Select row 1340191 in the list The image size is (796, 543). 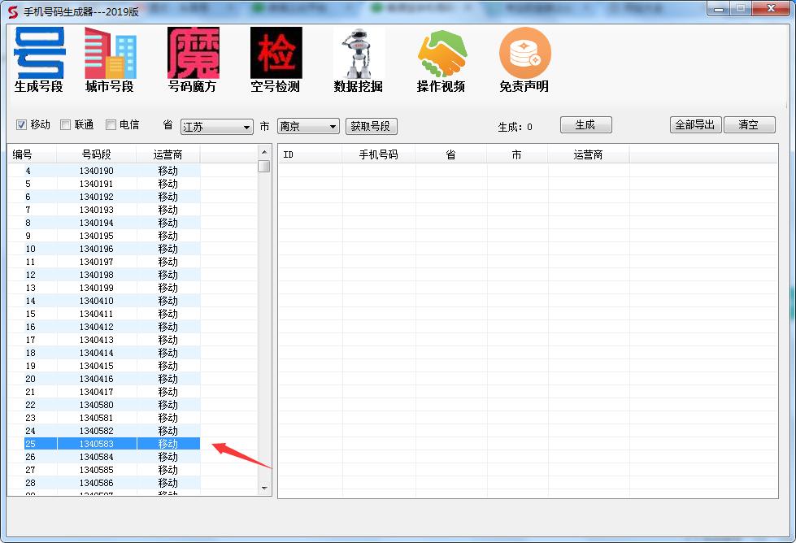tap(104, 184)
